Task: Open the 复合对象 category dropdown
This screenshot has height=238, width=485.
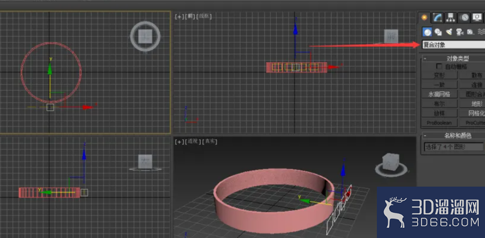Action: point(454,45)
